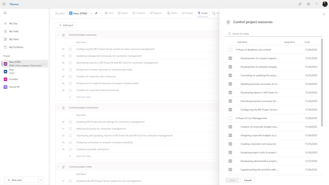Click the Cancel button
The image size is (329, 185).
click(x=248, y=180)
